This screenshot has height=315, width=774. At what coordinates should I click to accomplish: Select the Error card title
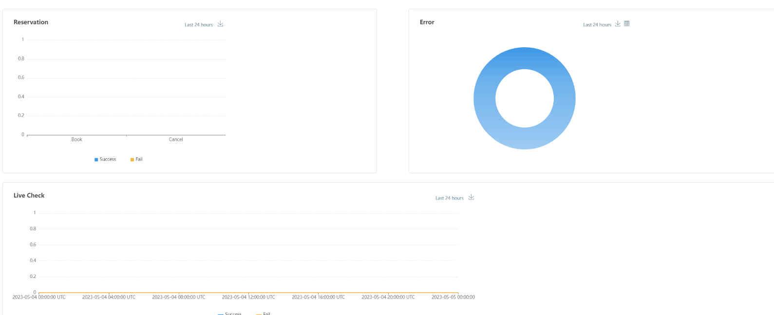(x=427, y=22)
